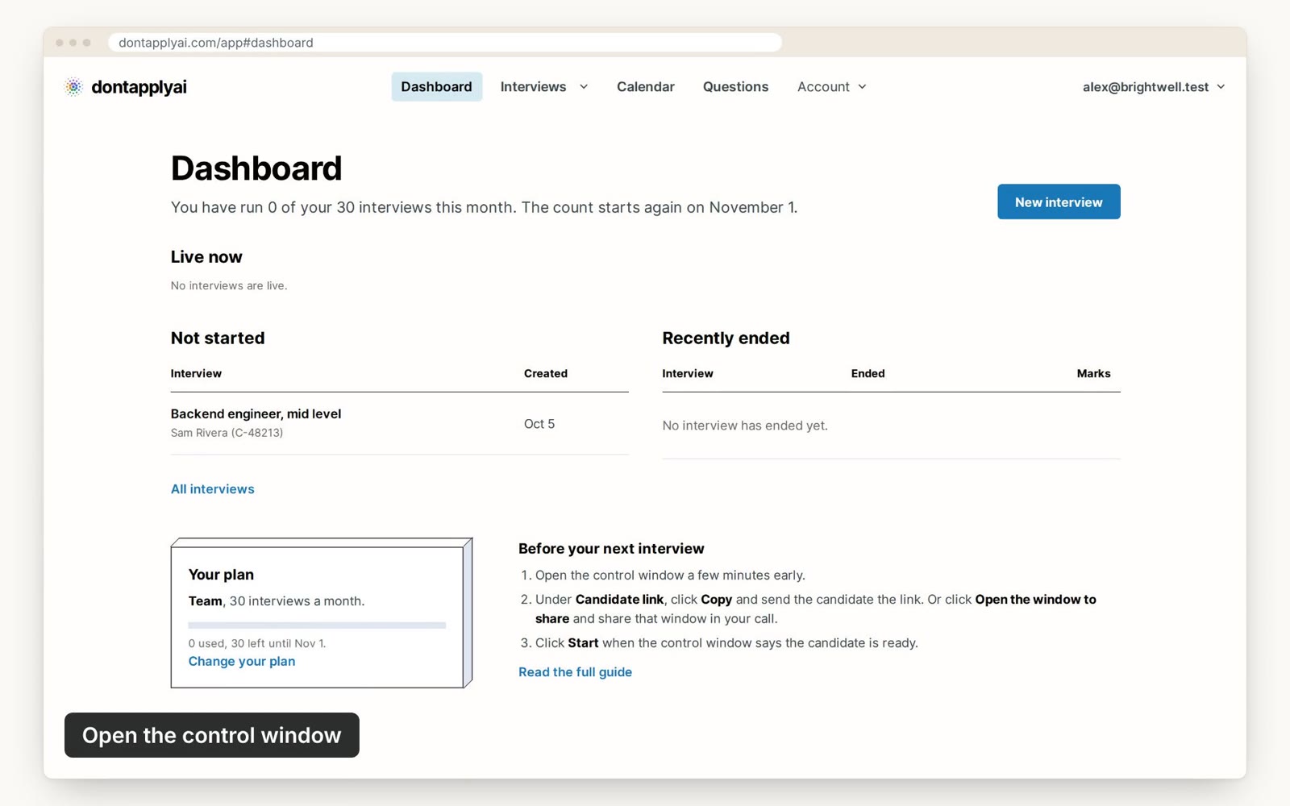Viewport: 1290px width, 806px height.
Task: Click the Oct 5 created date
Action: tap(539, 424)
